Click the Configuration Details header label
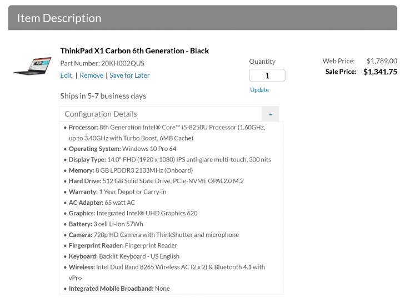 coord(101,114)
